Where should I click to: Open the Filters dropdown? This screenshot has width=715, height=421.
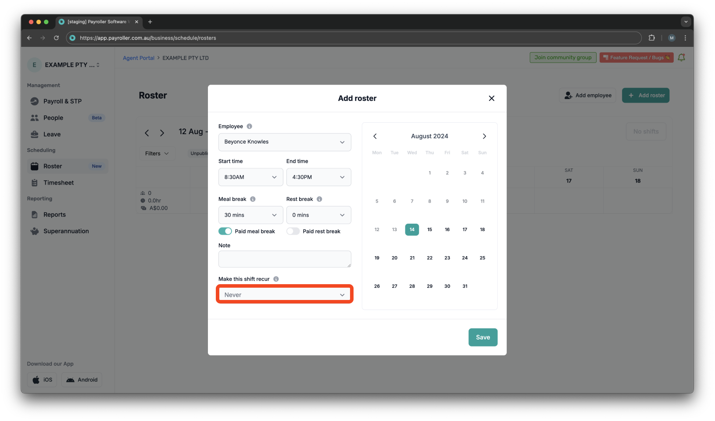(x=157, y=153)
